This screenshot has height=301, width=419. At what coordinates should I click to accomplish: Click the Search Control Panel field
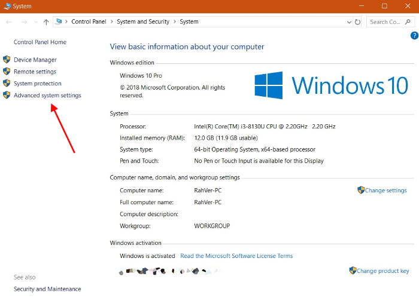click(x=390, y=22)
